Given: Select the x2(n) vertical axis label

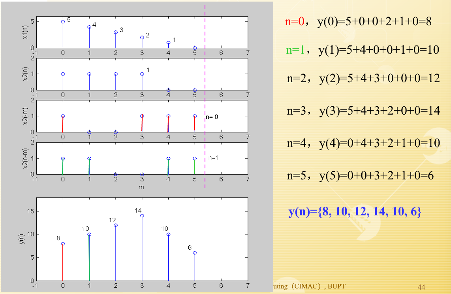Looking at the screenshot, I should click(25, 74).
